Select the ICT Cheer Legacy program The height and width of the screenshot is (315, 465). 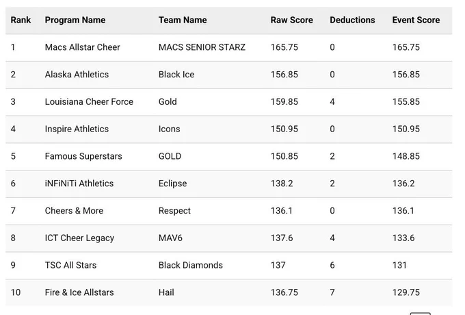coord(79,238)
